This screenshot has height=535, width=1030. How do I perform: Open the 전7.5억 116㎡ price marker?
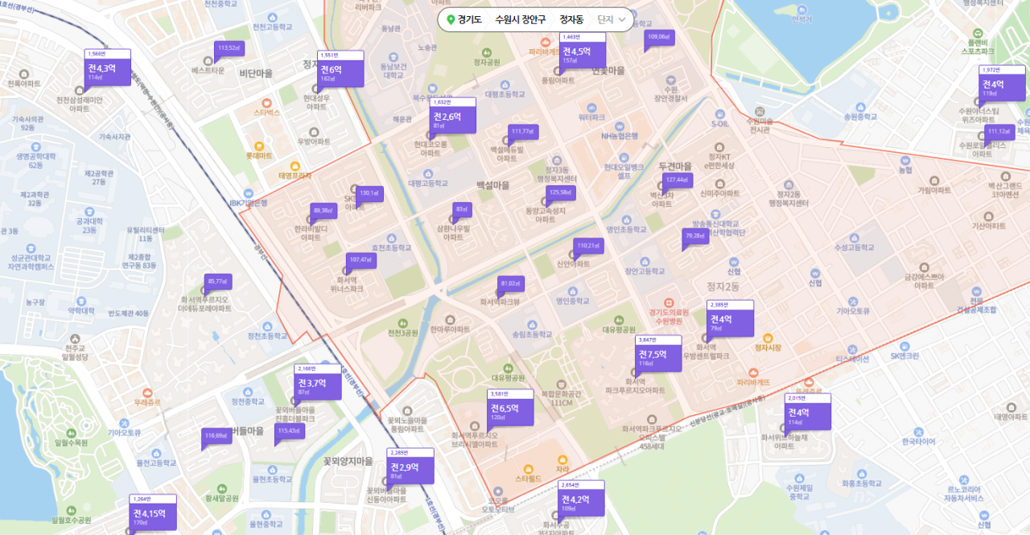[x=659, y=354]
